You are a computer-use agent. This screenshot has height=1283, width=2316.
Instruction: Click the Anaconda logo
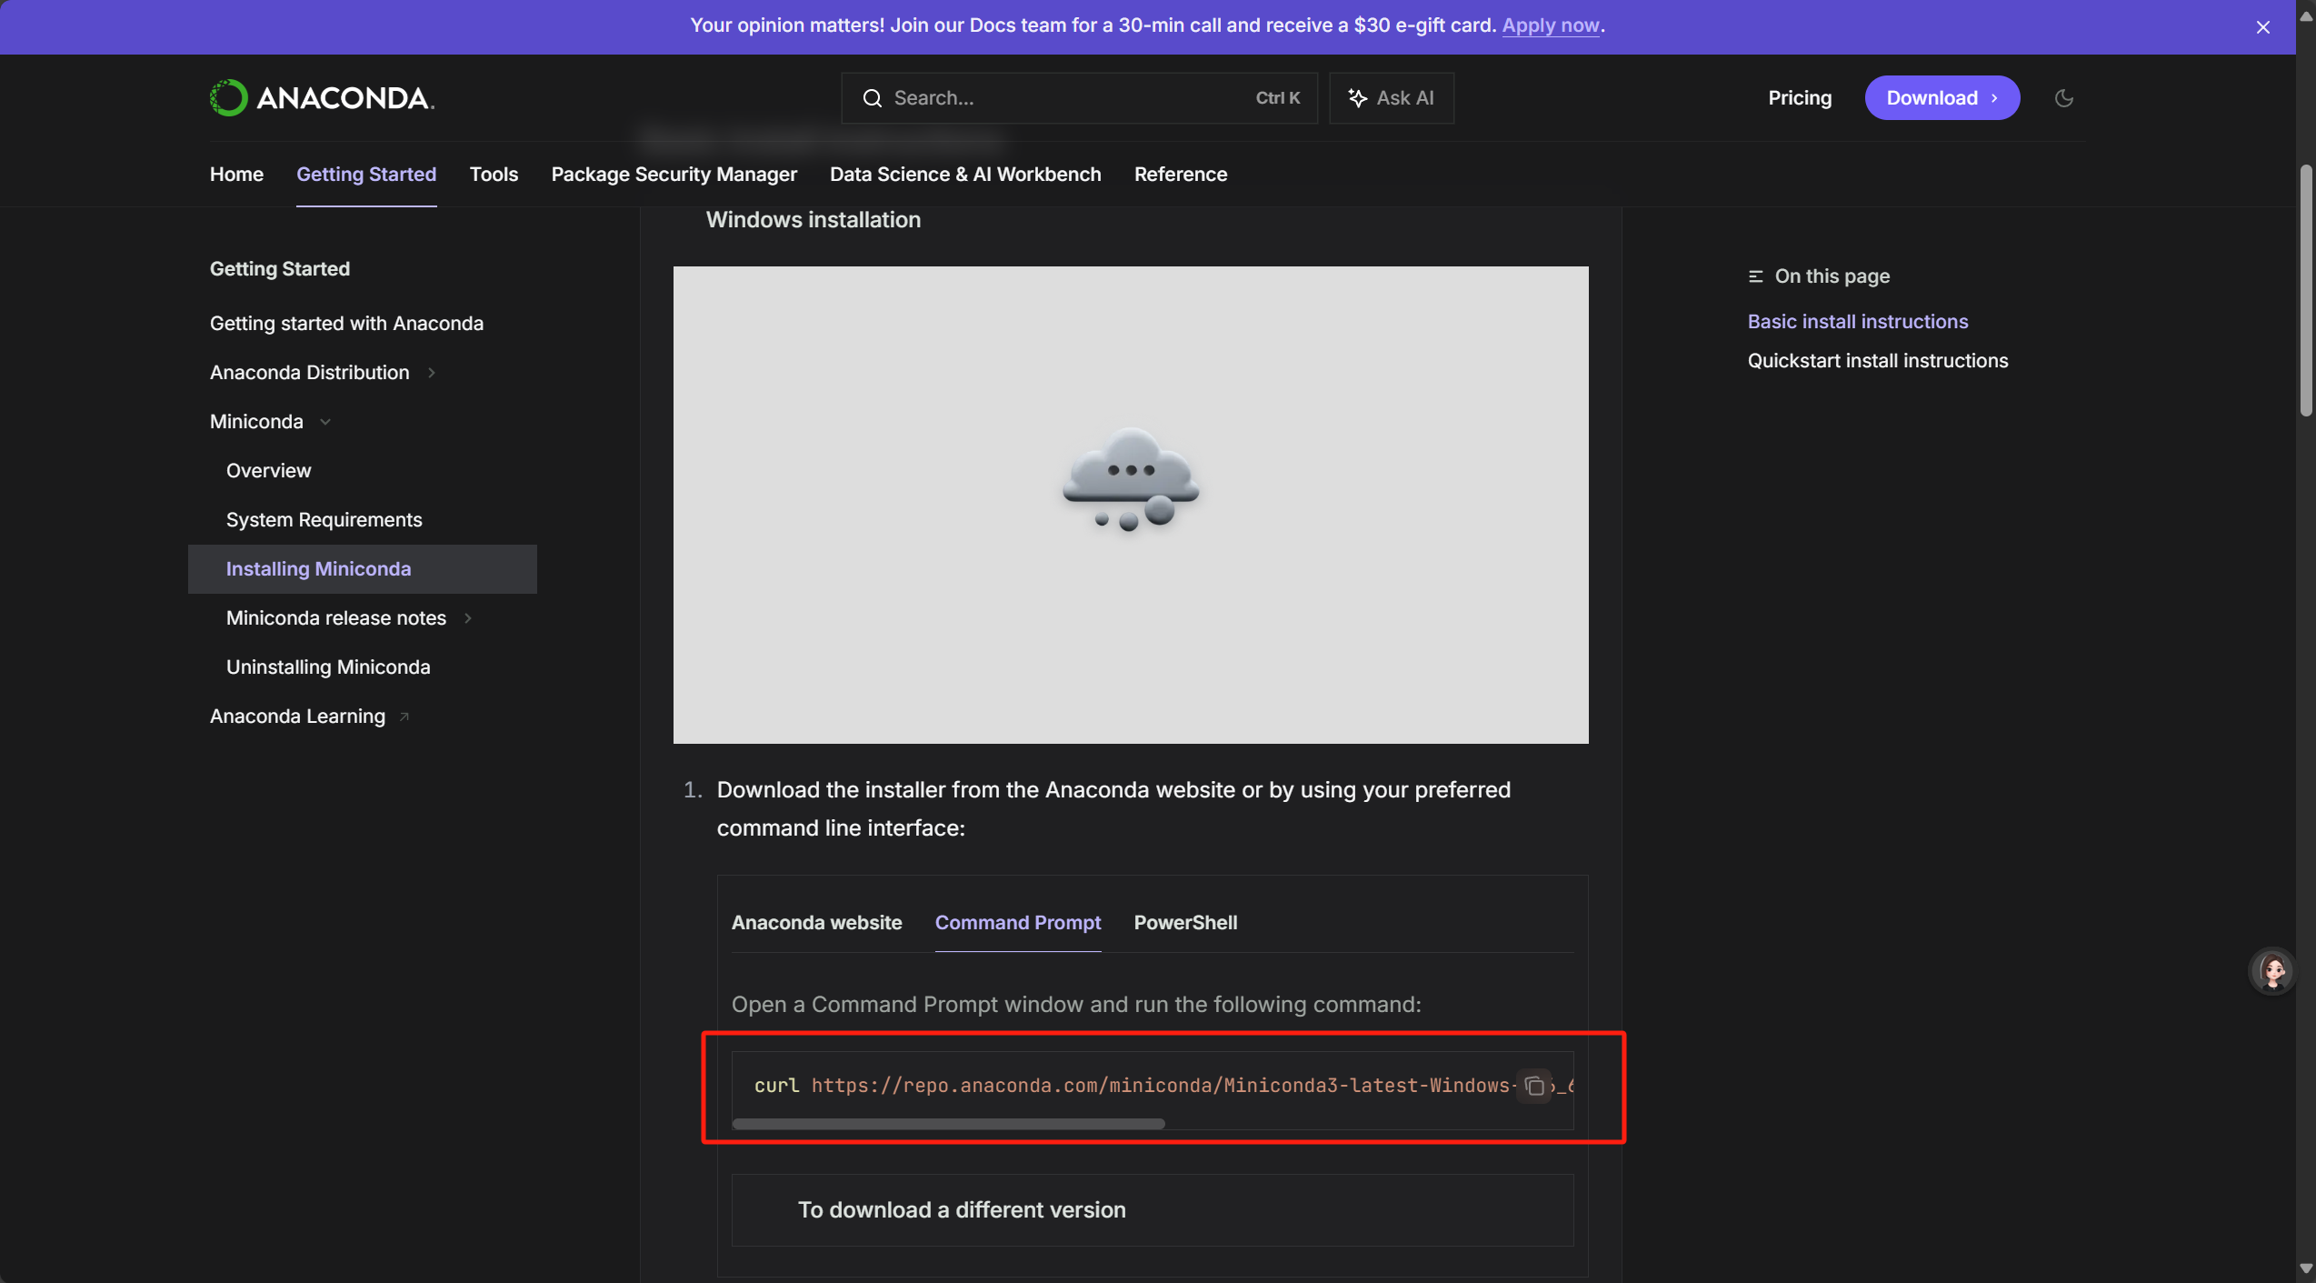[322, 97]
